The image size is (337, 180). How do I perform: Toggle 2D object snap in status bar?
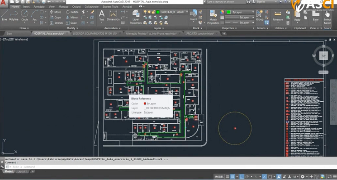(270, 176)
